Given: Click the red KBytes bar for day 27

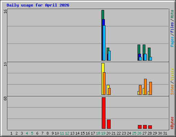Looking at the screenshot, I should (x=145, y=127).
